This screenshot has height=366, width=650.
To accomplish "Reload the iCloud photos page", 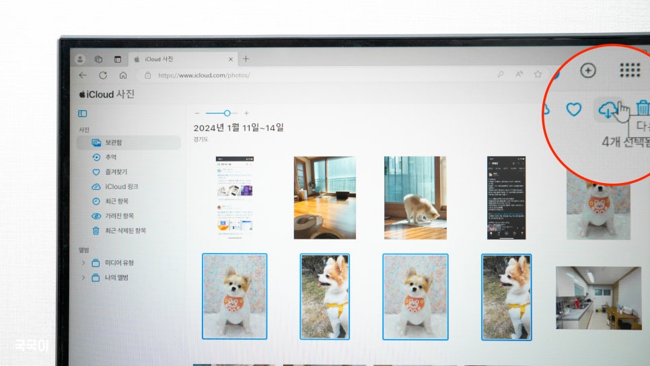I will point(103,75).
